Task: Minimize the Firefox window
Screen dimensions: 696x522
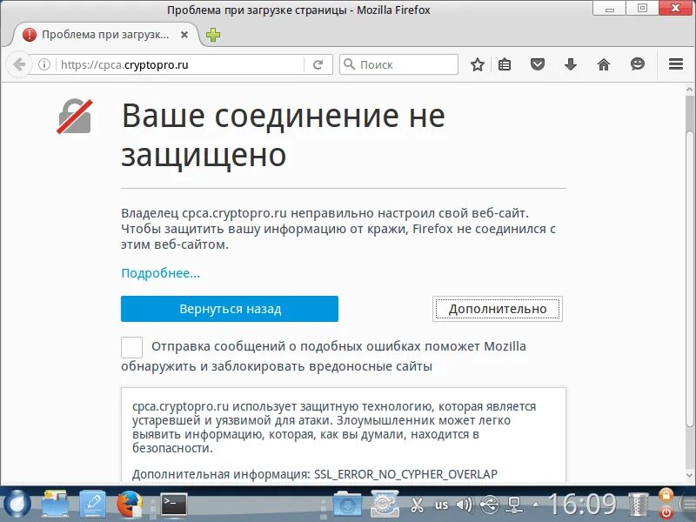Action: 610,9
